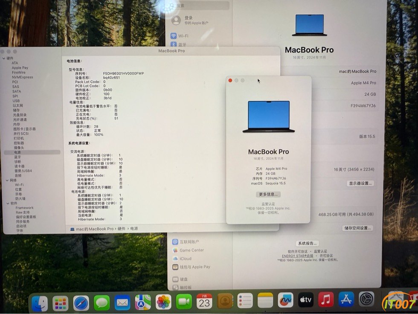Select Bluetooth 蓝牙 in Settings sidebar

pyautogui.click(x=178, y=44)
